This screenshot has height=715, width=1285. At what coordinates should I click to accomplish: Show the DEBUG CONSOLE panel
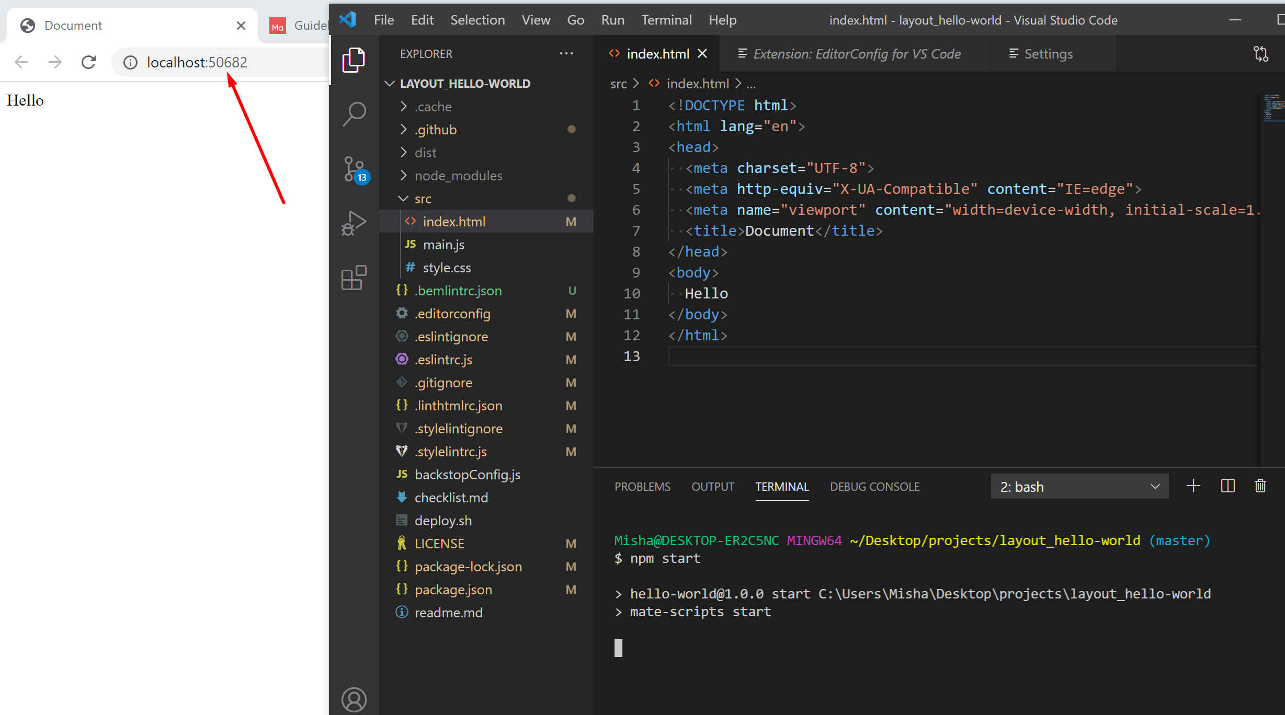tap(874, 487)
